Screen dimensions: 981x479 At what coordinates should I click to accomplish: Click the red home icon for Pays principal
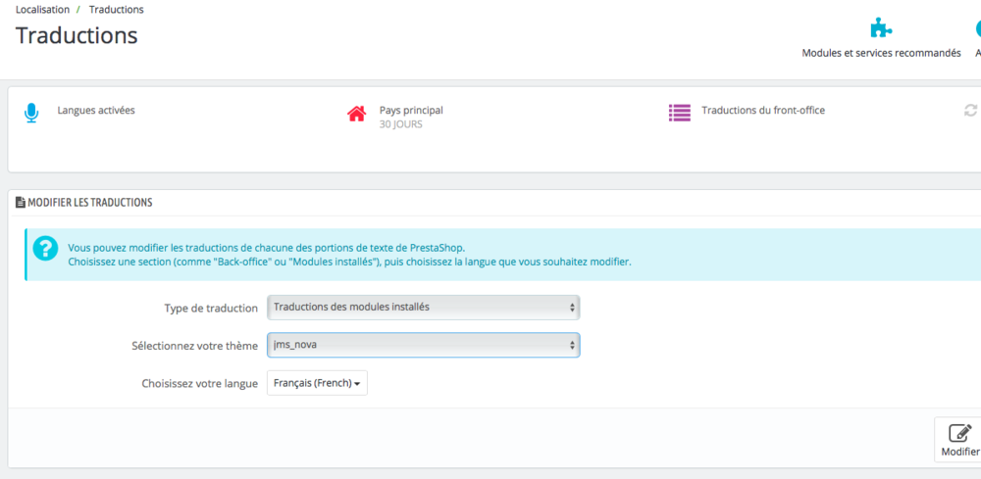pyautogui.click(x=356, y=114)
